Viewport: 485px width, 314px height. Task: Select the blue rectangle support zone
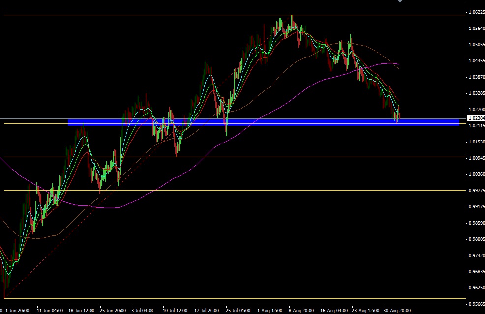coord(264,122)
